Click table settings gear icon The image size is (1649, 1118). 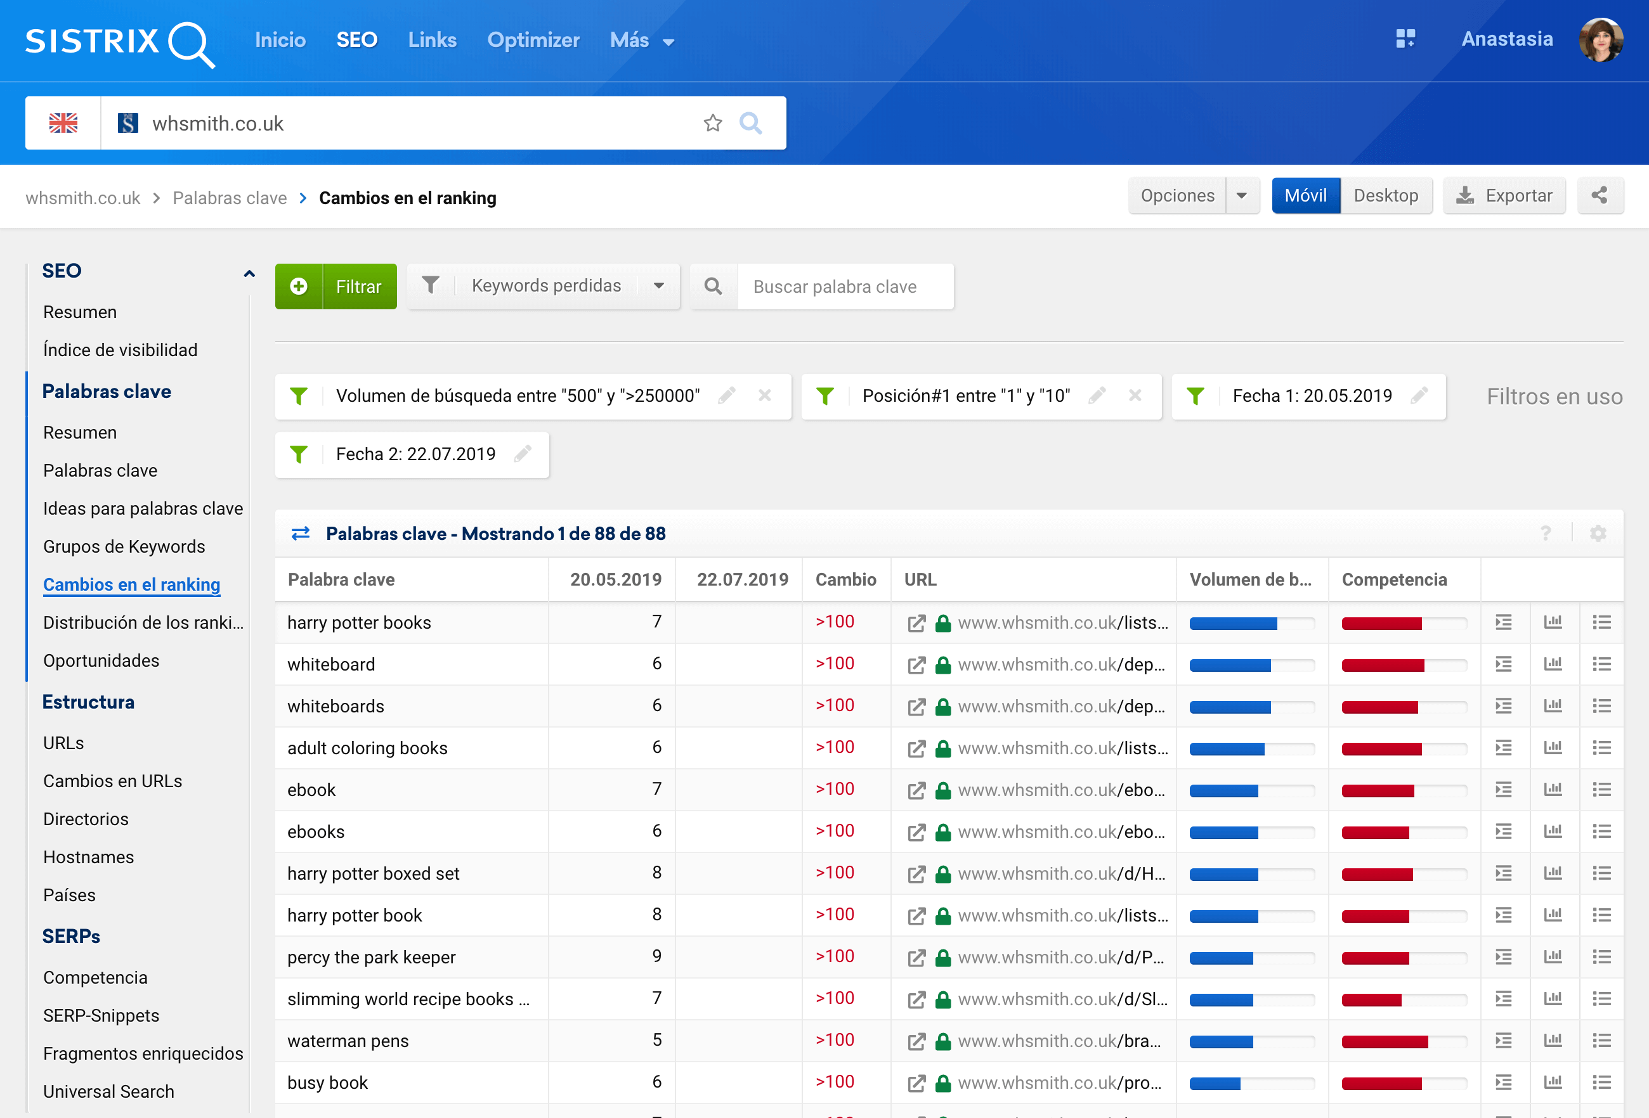coord(1598,534)
